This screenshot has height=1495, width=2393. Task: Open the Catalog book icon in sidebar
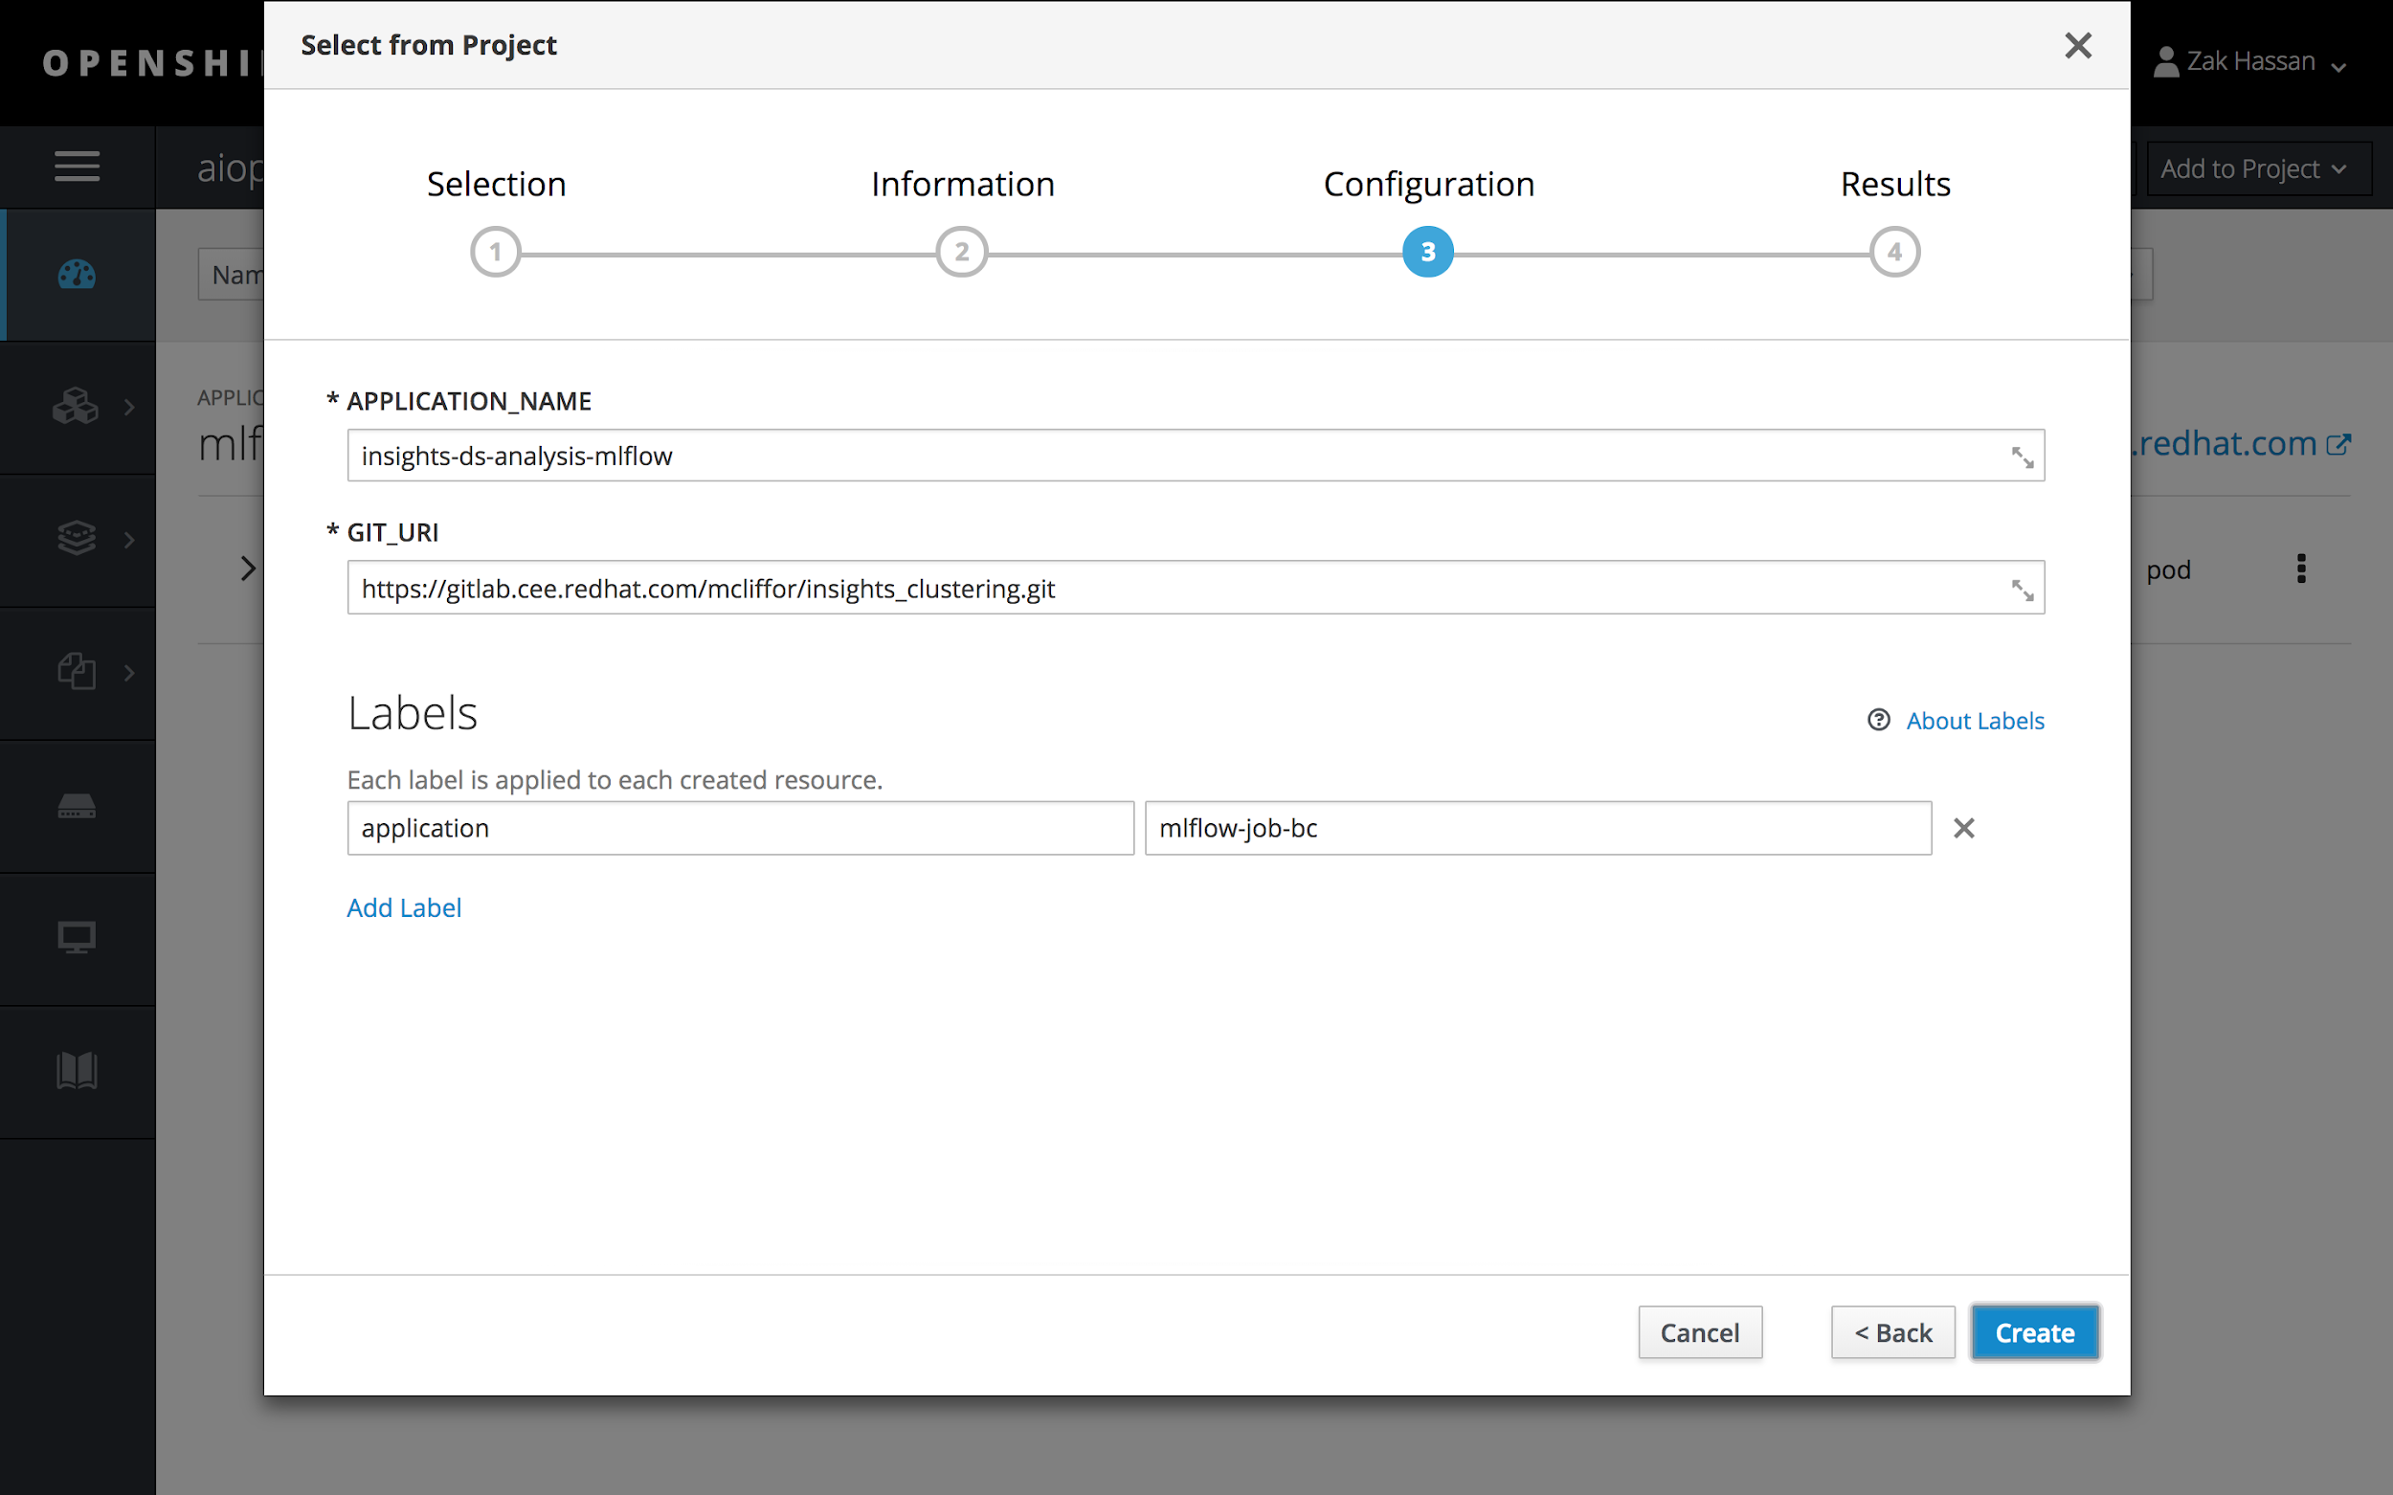click(78, 1070)
